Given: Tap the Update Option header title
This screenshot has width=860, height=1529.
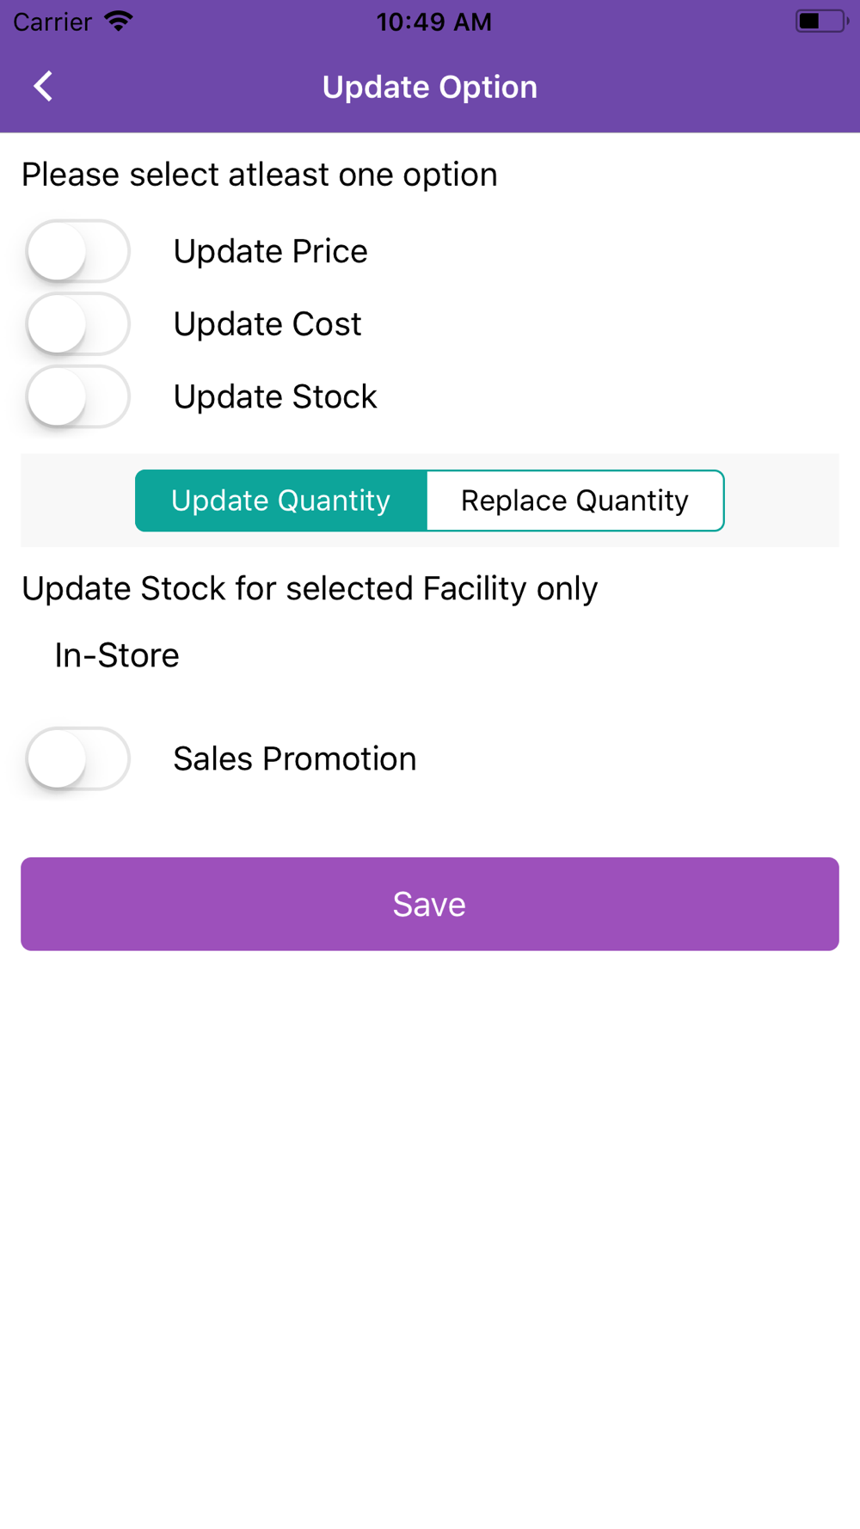Looking at the screenshot, I should (x=430, y=87).
